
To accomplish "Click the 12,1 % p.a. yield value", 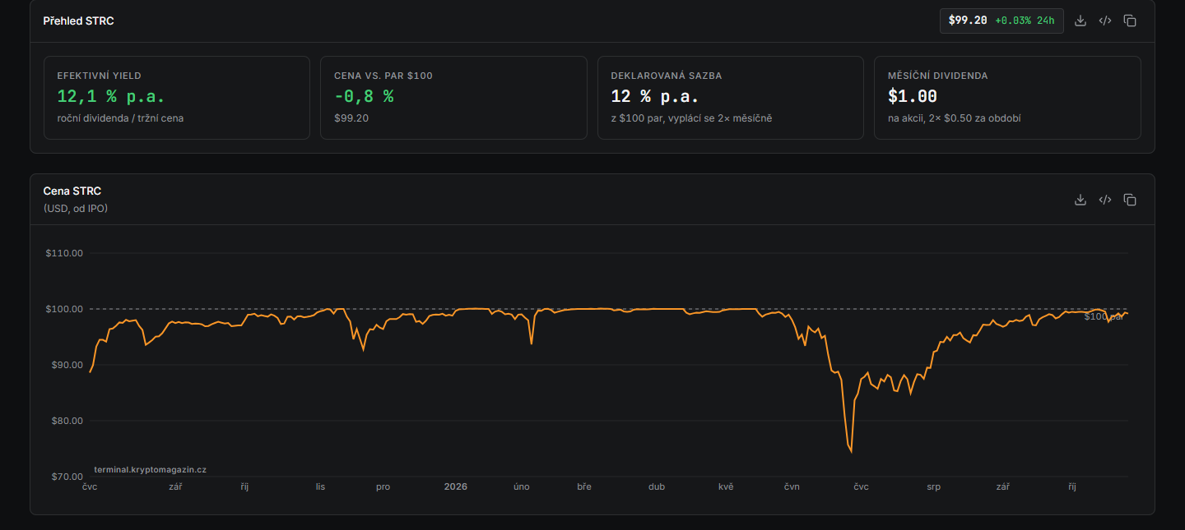I will pyautogui.click(x=111, y=96).
